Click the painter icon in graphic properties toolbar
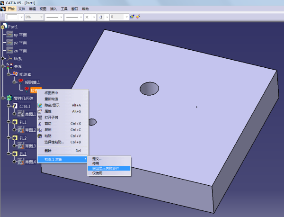Image resolution: width=284 pixels, height=217 pixels. 132,17
